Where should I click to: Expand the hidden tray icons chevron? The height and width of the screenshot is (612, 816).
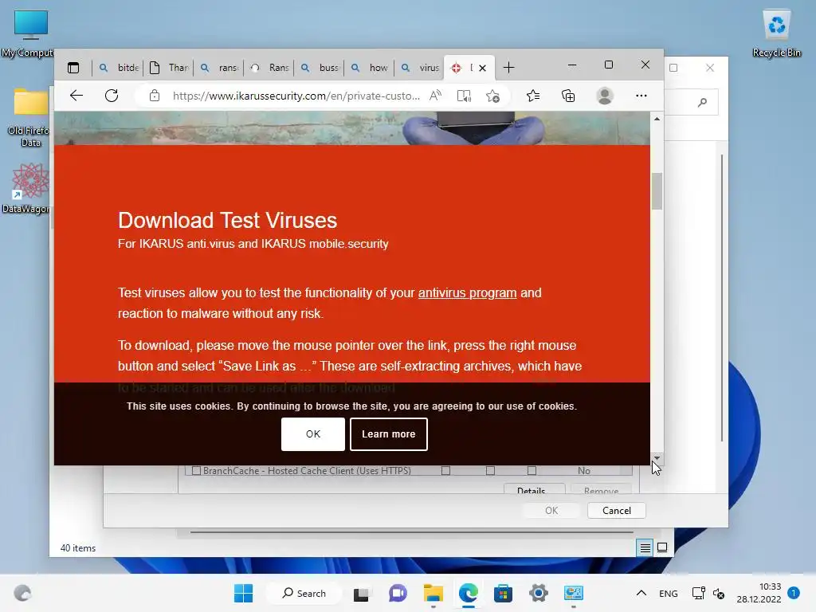tap(641, 593)
